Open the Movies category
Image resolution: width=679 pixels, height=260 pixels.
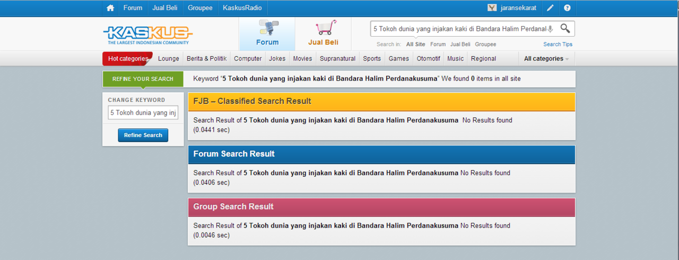pyautogui.click(x=302, y=59)
